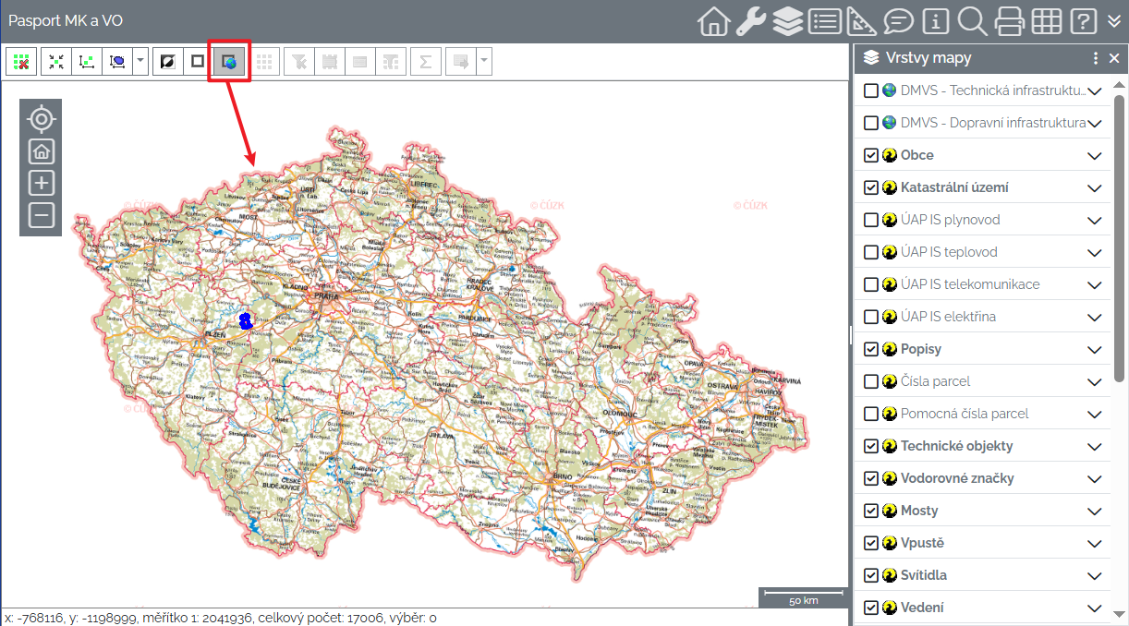Screen dimensions: 1129x626
Task: Expand the Mosty layer details
Action: [x=1095, y=511]
